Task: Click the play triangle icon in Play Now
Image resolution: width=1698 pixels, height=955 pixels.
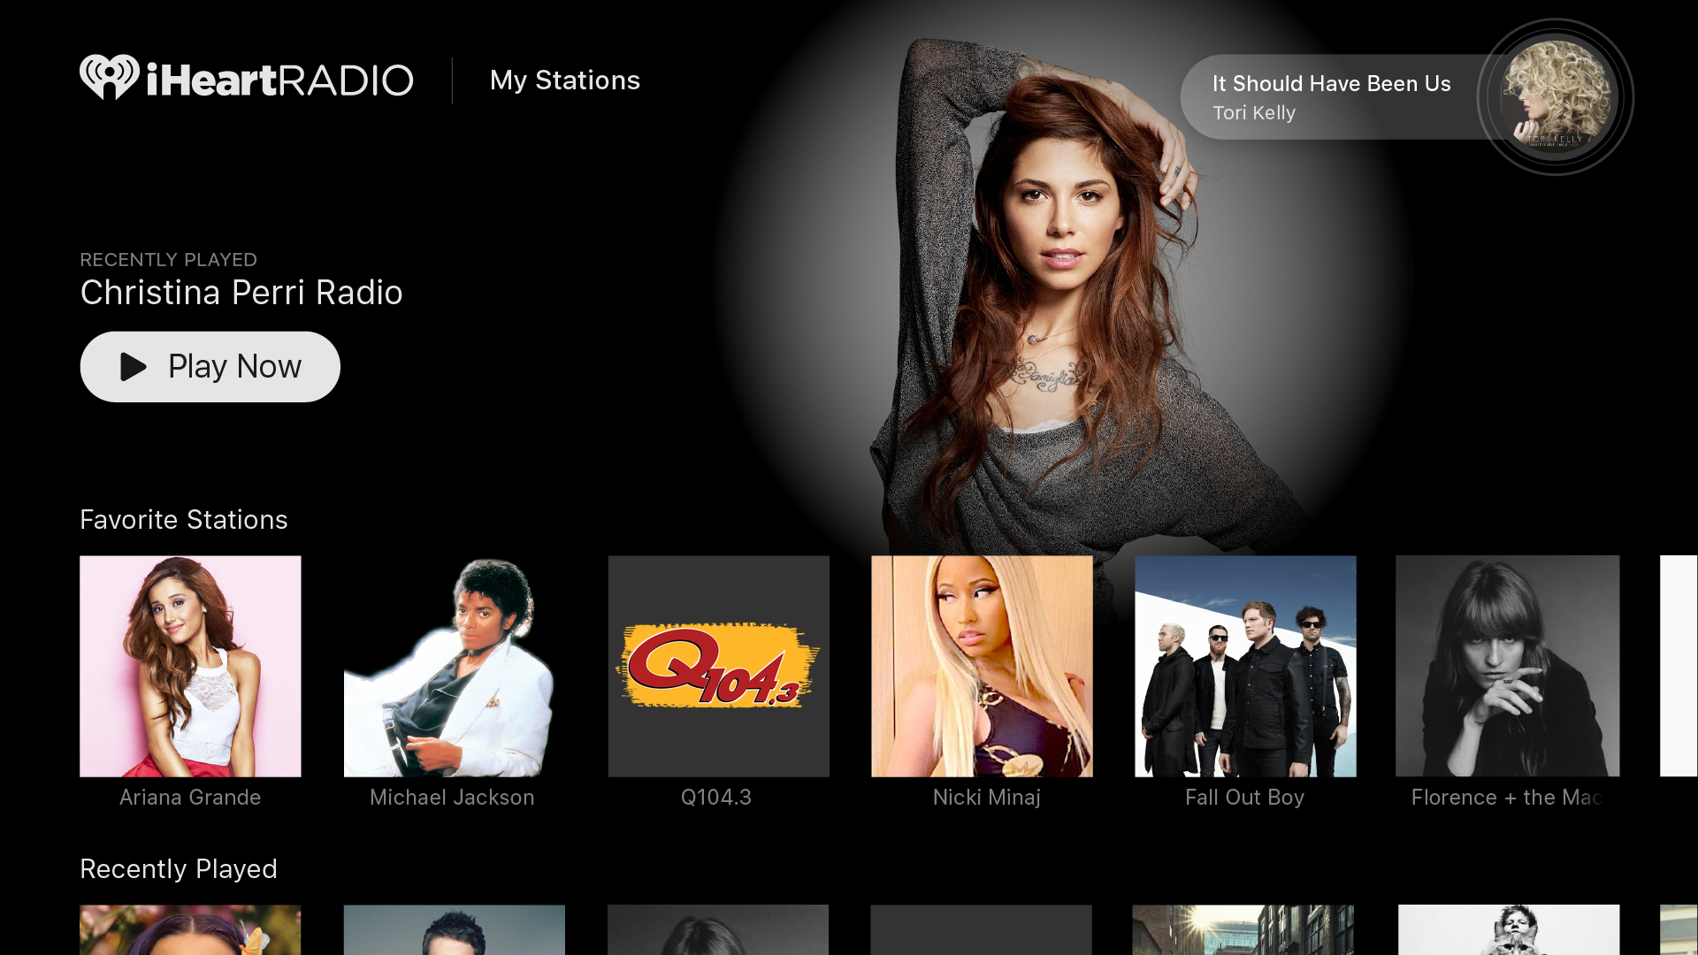Action: (133, 366)
